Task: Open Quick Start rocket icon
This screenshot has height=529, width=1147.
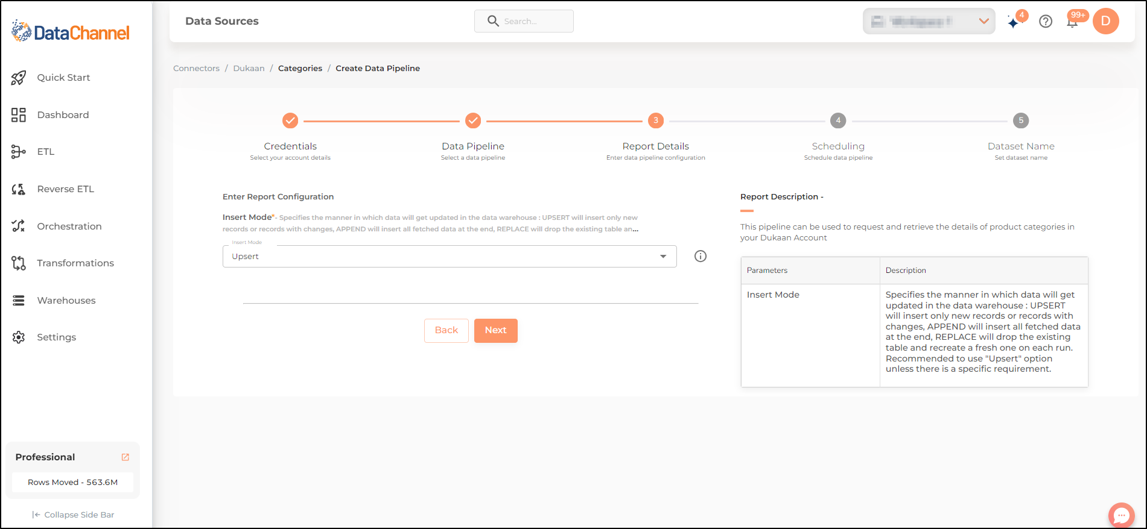Action: point(19,78)
